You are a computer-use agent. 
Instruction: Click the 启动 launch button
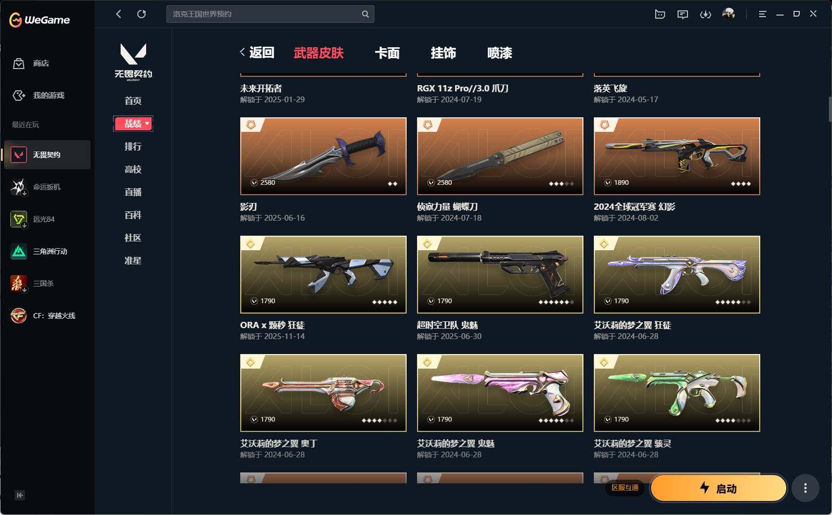[x=719, y=488]
